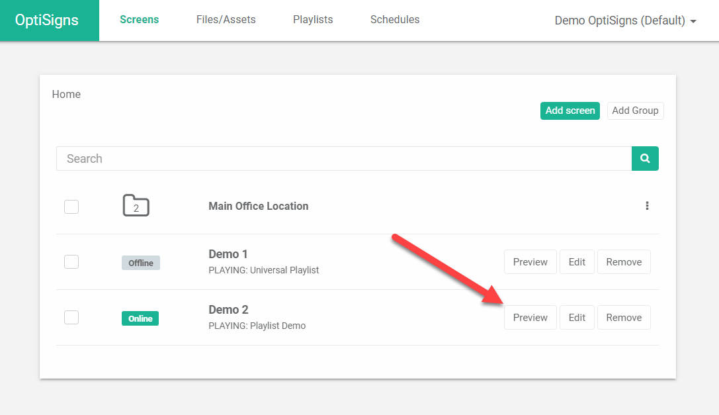This screenshot has height=415, width=719.
Task: Open the Playlists tab
Action: (x=312, y=19)
